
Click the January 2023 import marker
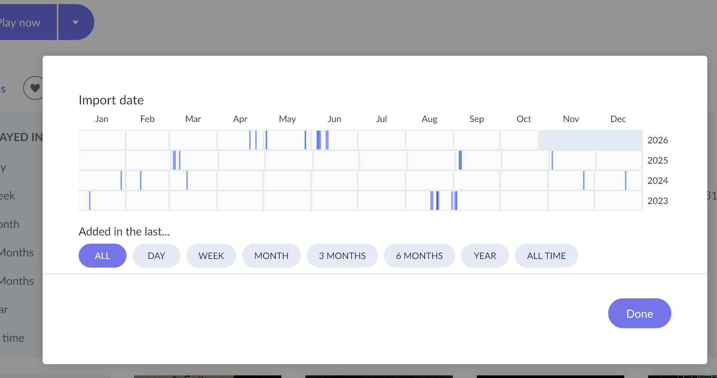90,201
